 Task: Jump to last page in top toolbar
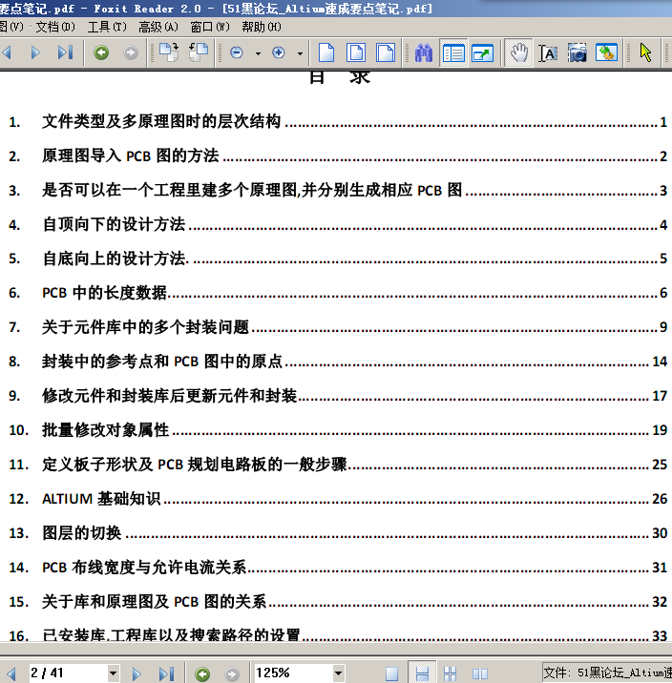65,53
